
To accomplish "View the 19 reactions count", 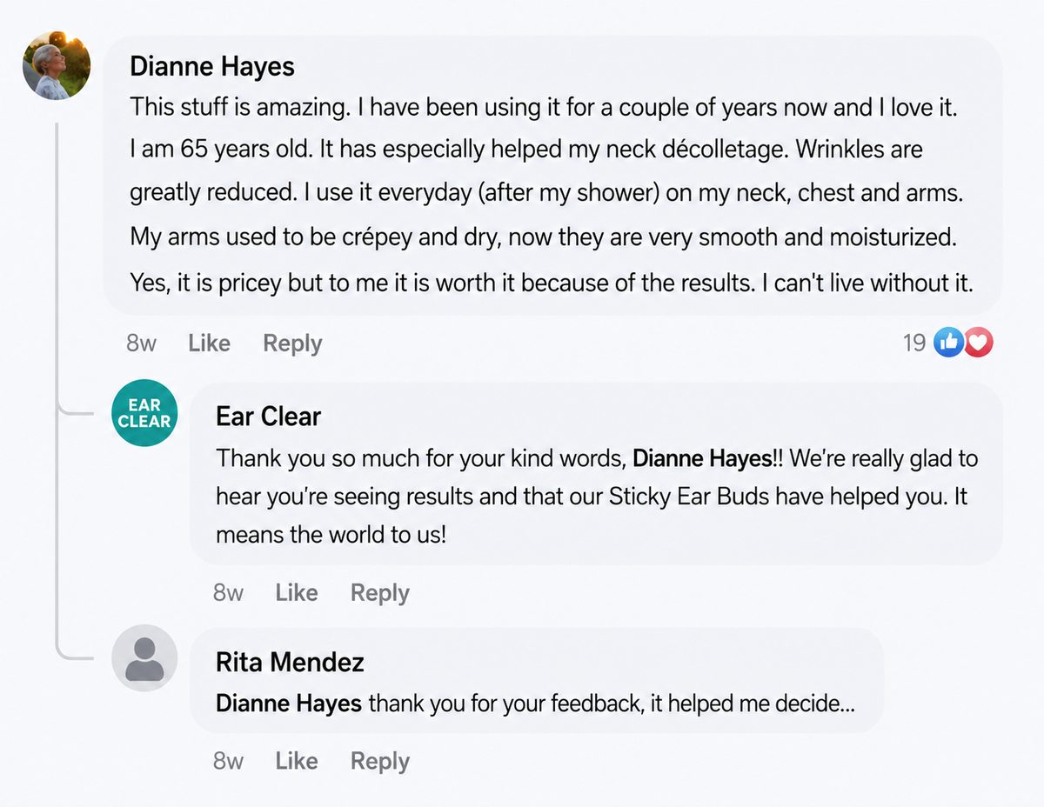I will (x=914, y=343).
